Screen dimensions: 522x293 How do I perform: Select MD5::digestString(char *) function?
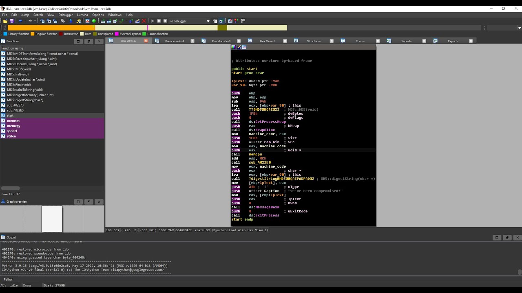coord(52,100)
